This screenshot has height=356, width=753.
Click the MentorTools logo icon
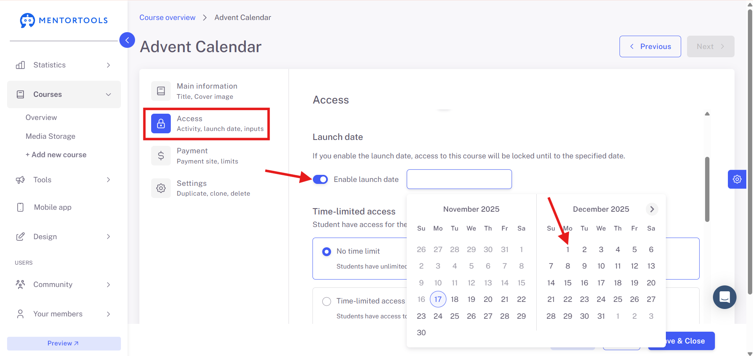point(27,20)
